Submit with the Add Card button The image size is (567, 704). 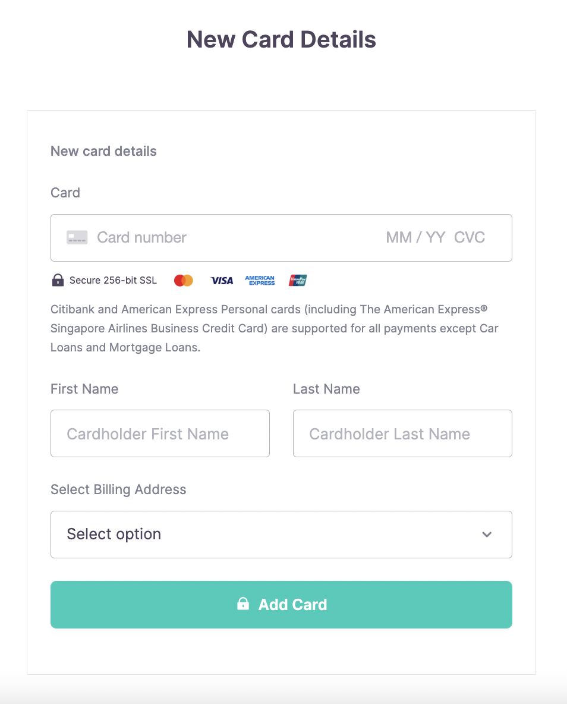pyautogui.click(x=282, y=605)
